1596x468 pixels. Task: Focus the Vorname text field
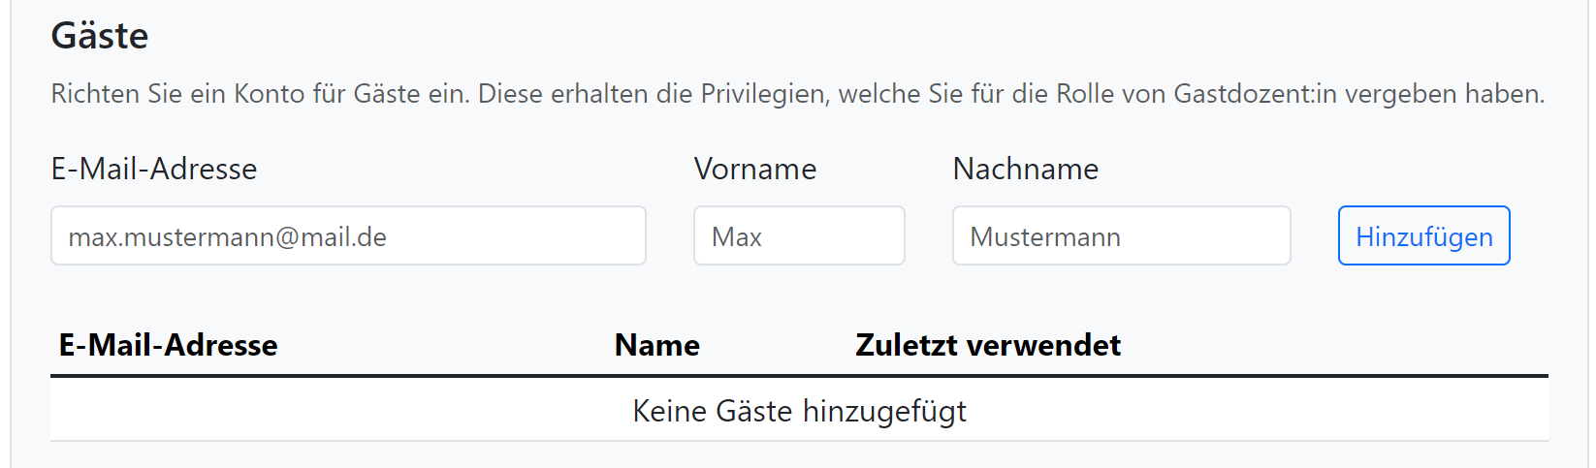pos(799,235)
